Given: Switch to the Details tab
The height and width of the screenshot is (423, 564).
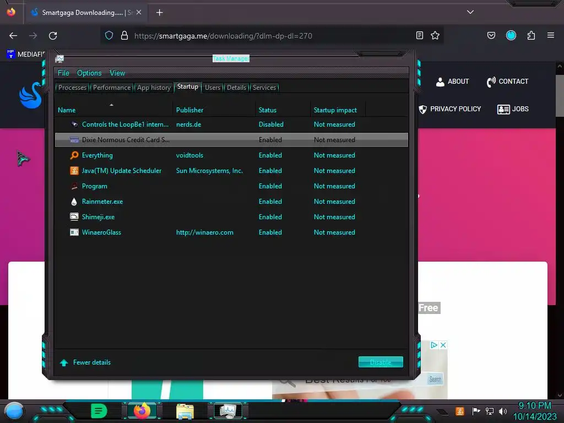Looking at the screenshot, I should 237,88.
